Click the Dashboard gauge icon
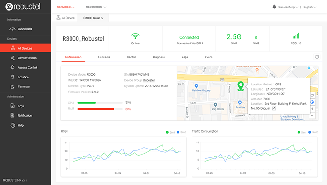The height and width of the screenshot is (185, 327). [x=13, y=29]
